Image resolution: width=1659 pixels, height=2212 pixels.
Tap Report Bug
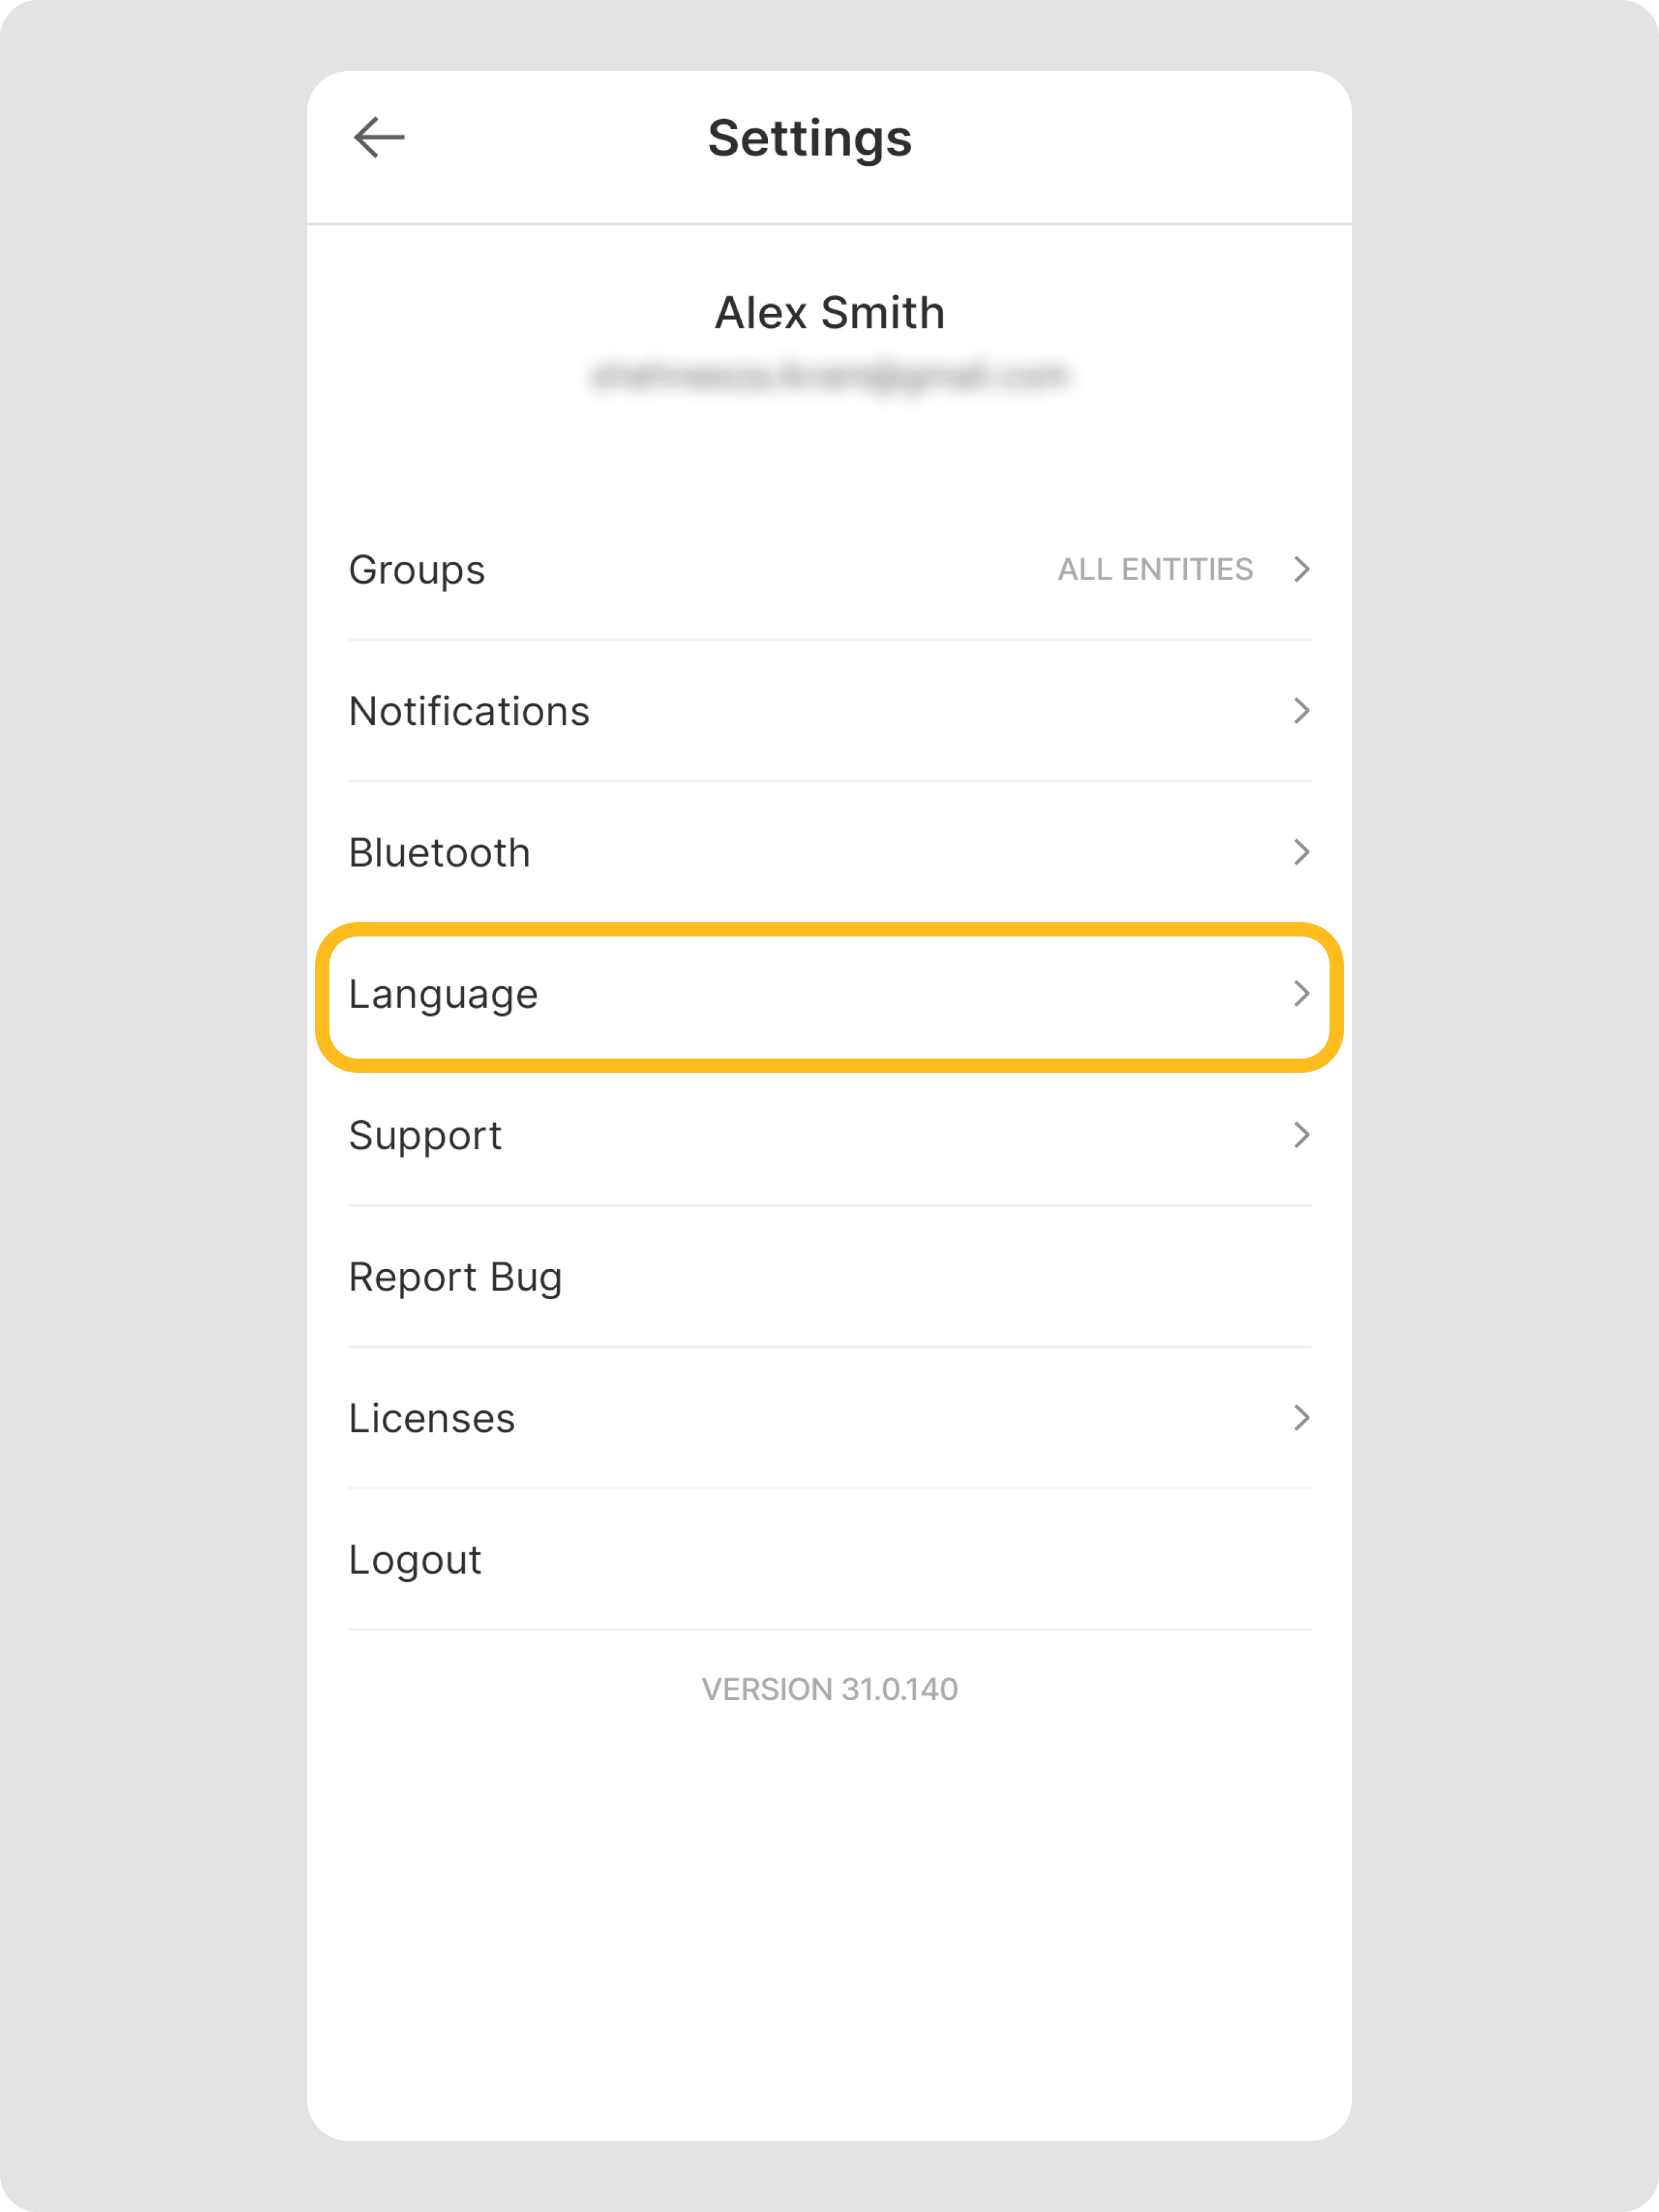point(454,1277)
